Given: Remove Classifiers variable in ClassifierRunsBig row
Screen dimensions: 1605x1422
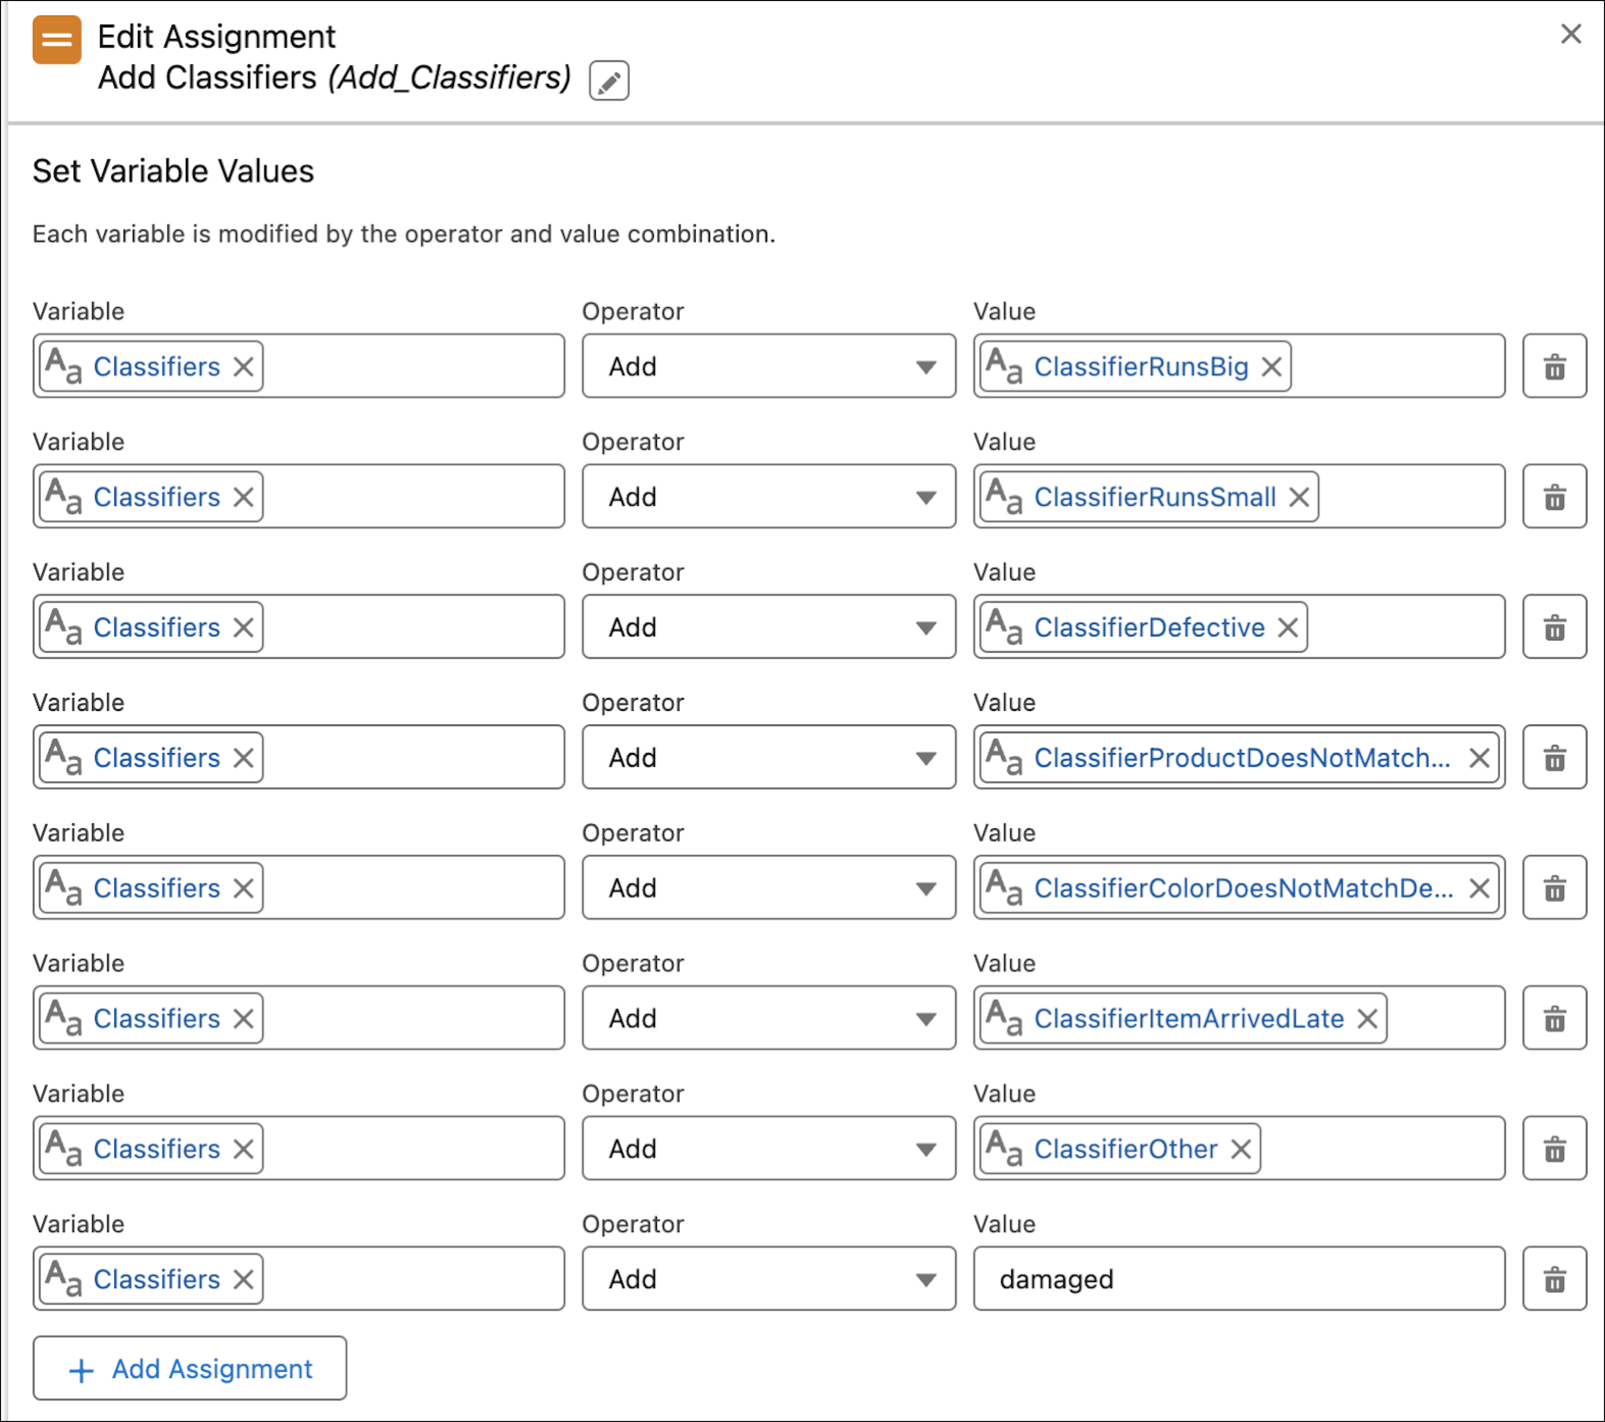Looking at the screenshot, I should 243,367.
